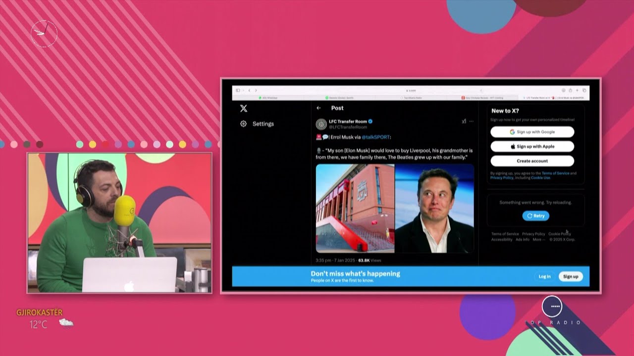The height and width of the screenshot is (356, 634).
Task: Open Privacy Policy in the signup text
Action: tap(502, 178)
